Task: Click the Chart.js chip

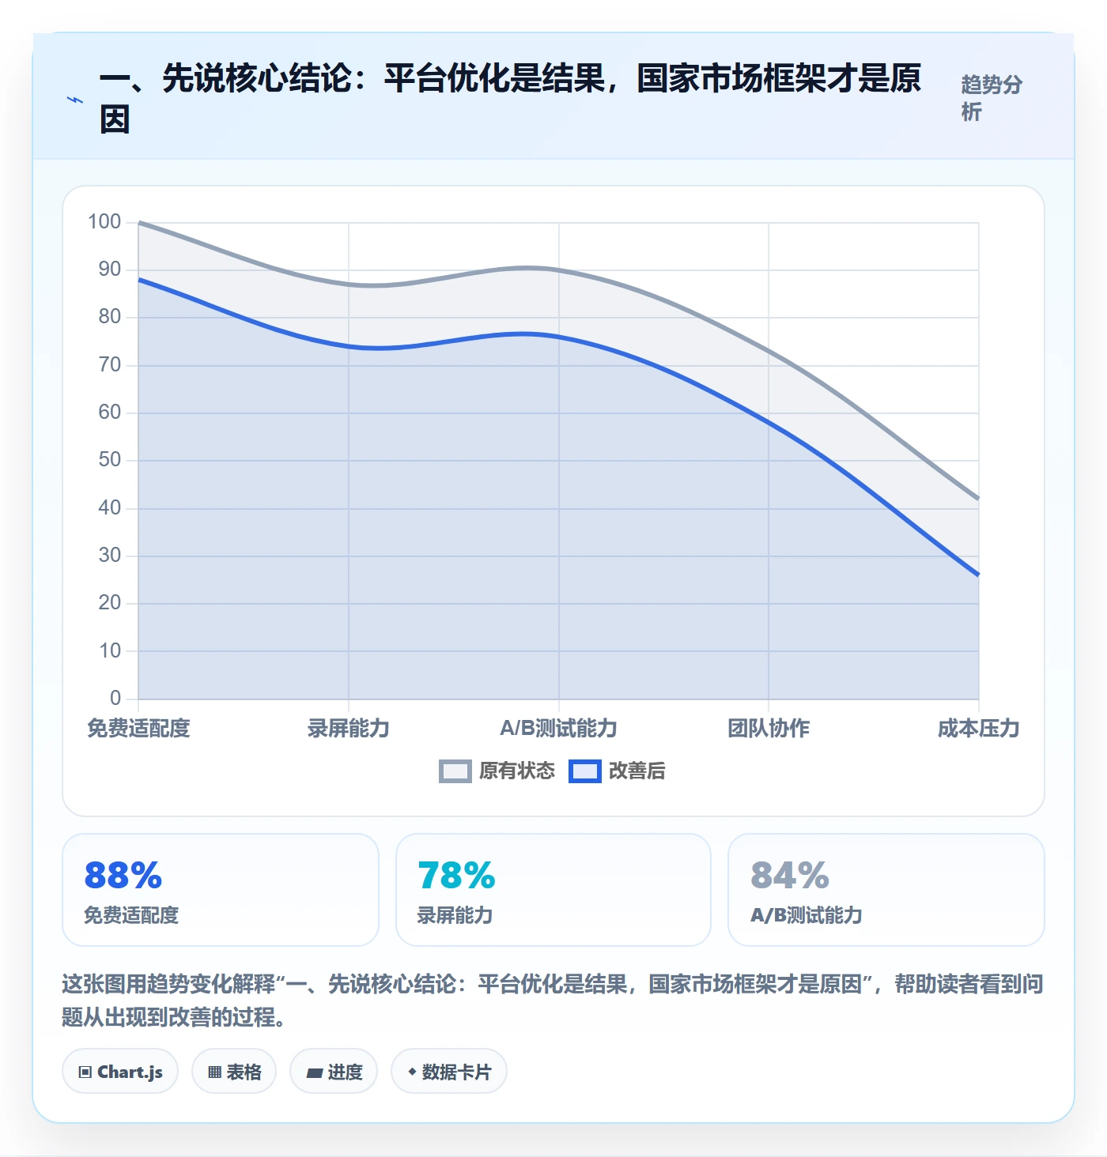Action: tap(120, 1071)
